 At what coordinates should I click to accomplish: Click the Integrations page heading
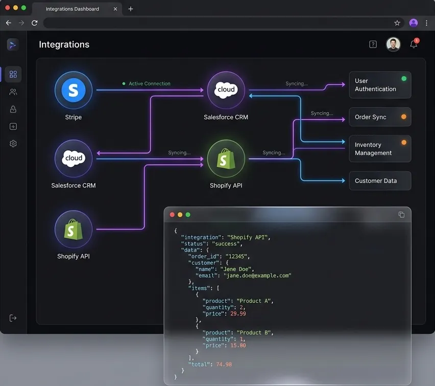point(64,44)
